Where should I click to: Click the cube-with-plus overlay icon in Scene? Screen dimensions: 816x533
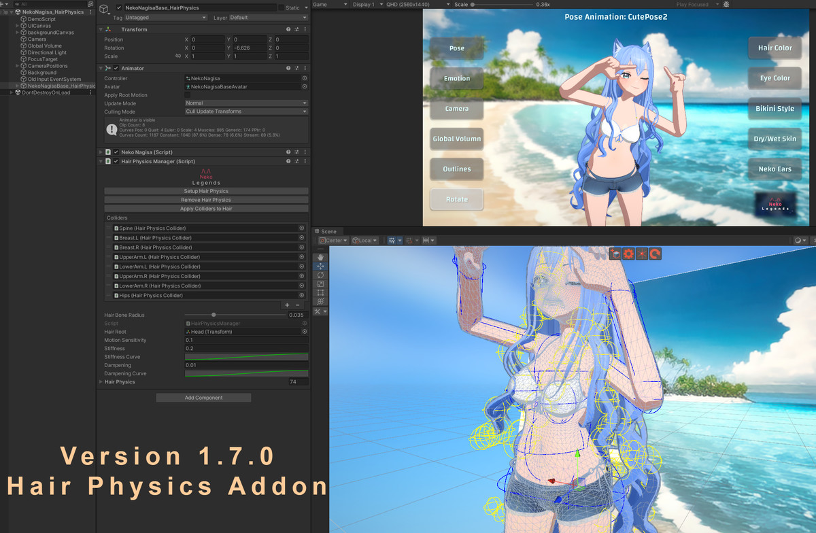[615, 254]
